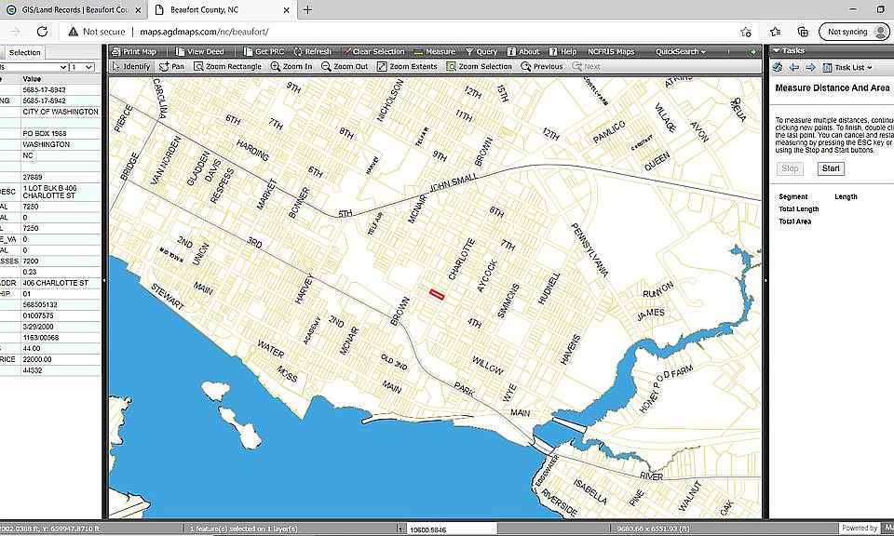Click the PENNSYLVANIA street label on map

point(590,249)
